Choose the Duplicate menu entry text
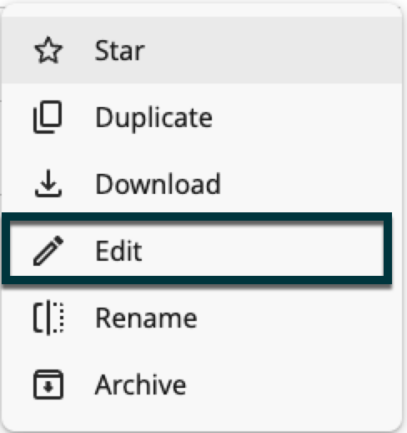 [153, 118]
